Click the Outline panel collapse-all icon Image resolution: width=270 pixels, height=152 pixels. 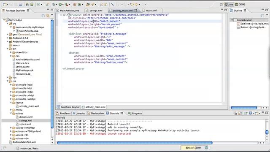tap(262, 16)
